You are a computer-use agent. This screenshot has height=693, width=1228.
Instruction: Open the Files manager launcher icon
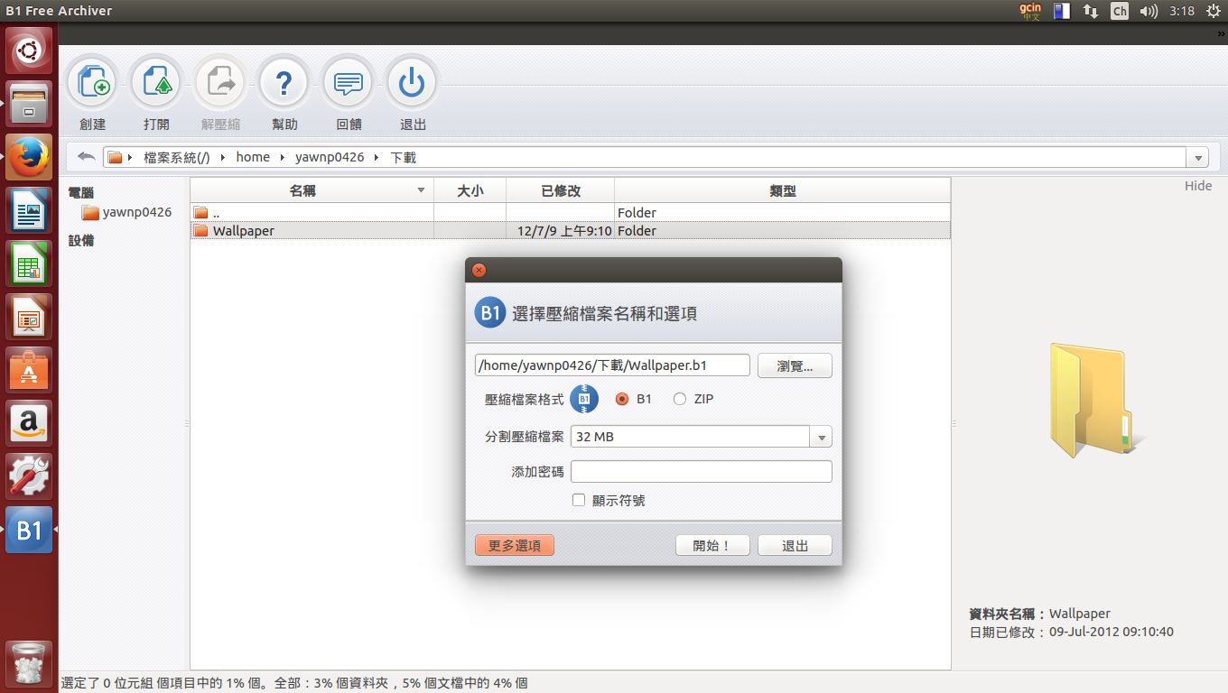(30, 105)
